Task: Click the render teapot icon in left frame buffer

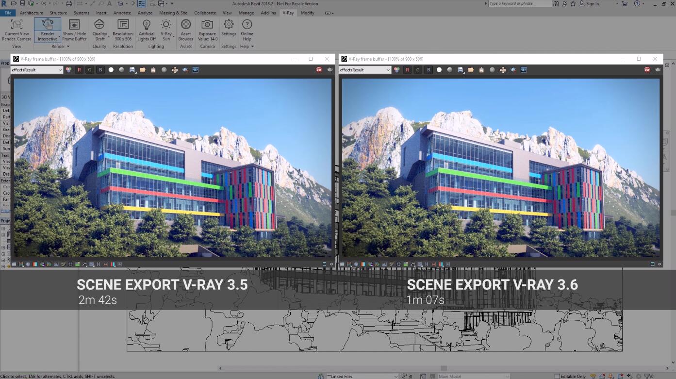Action: click(330, 70)
